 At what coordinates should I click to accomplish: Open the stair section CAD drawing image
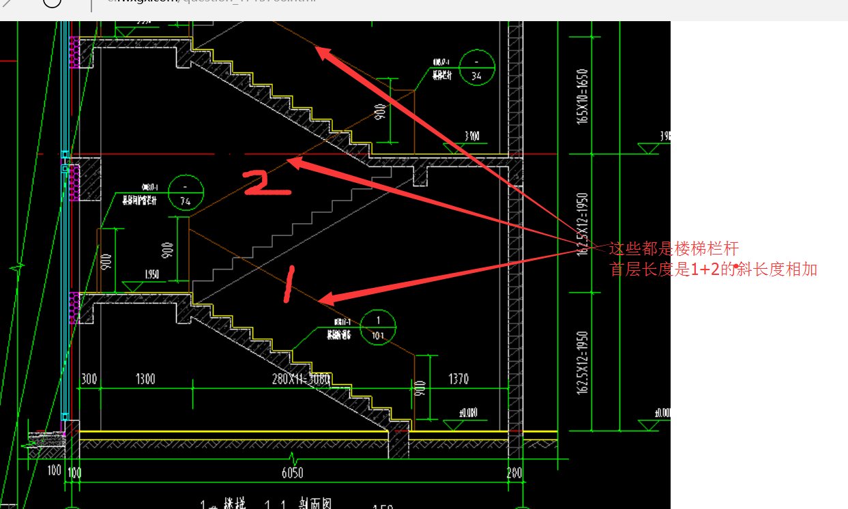(335, 265)
